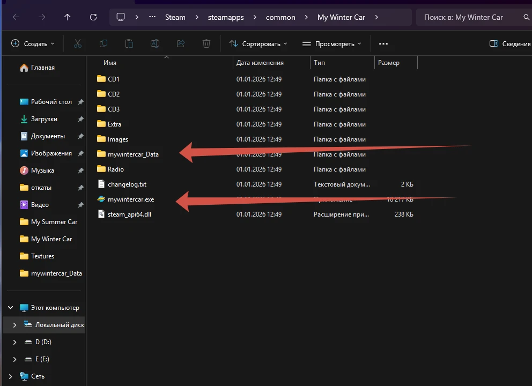This screenshot has width=532, height=386.
Task: Click the Copy icon in toolbar
Action: [104, 43]
